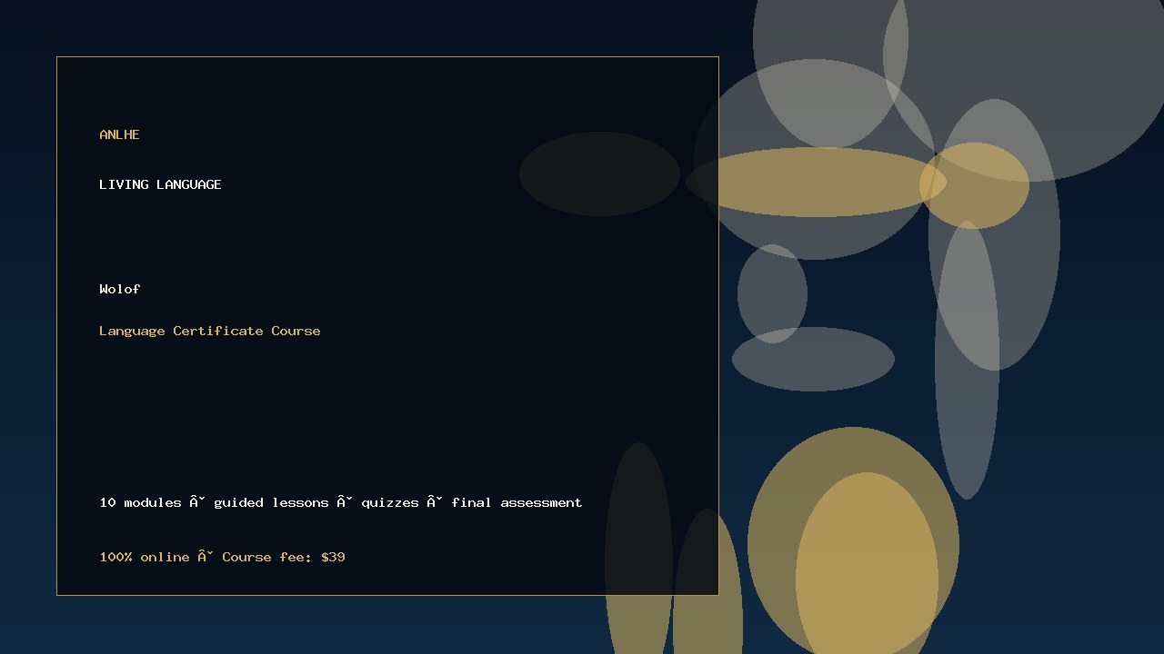The width and height of the screenshot is (1164, 654).
Task: Select the LIVING LANGUAGE heading
Action: [x=160, y=184]
